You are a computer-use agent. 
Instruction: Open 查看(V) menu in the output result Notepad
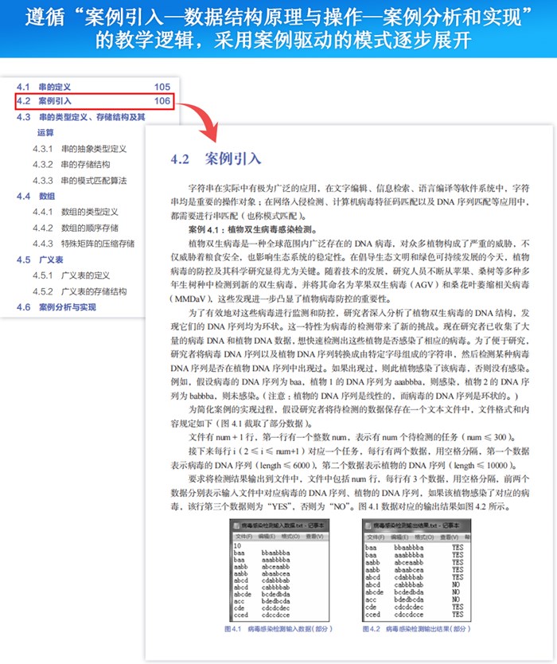[x=439, y=536]
